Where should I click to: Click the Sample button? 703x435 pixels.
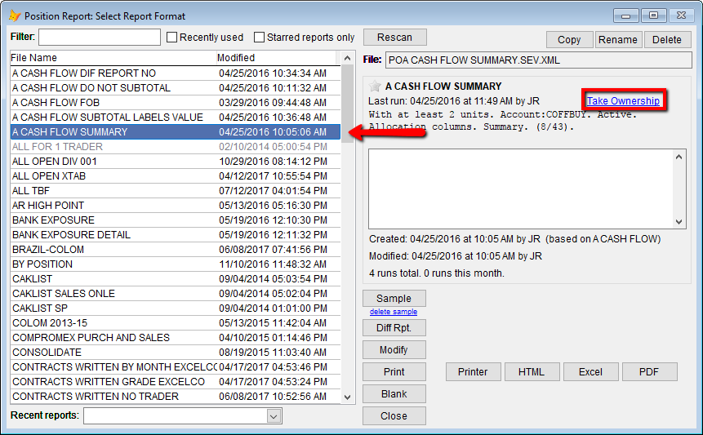click(394, 299)
